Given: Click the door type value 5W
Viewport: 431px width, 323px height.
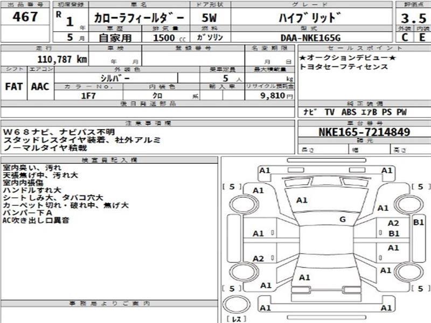Looking at the screenshot, I should tap(209, 18).
